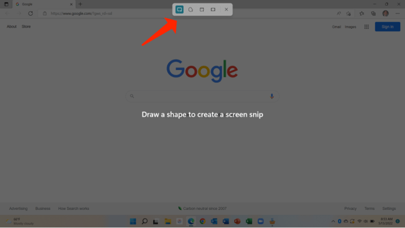This screenshot has height=228, width=405.
Task: Click the Sign in button
Action: tap(387, 27)
